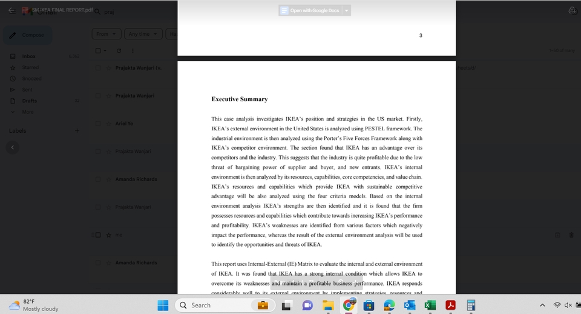Viewport: 581px width, 314px height.
Task: Click the back arrow to close the PDF preview
Action: [x=12, y=10]
